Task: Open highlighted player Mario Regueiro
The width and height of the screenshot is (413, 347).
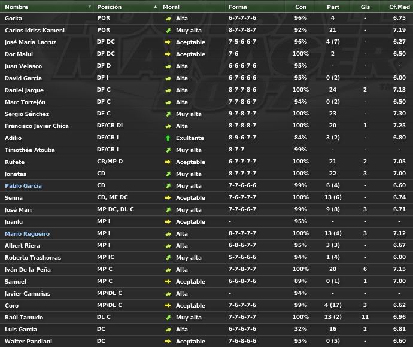Action: click(x=27, y=234)
